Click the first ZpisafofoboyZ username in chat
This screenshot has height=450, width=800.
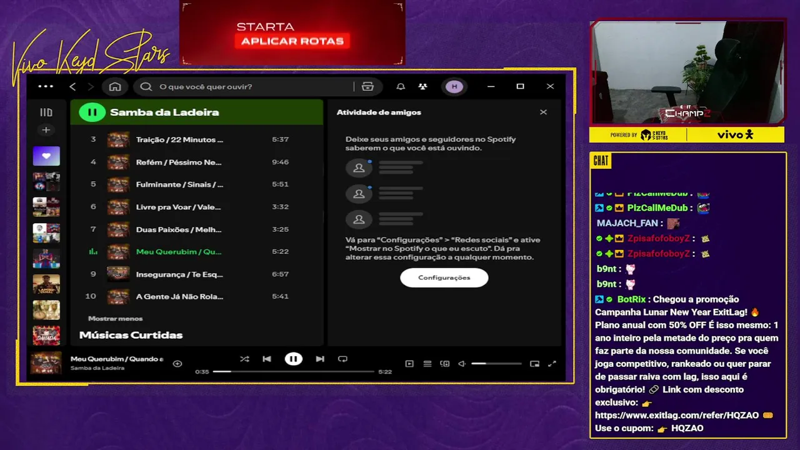click(659, 238)
